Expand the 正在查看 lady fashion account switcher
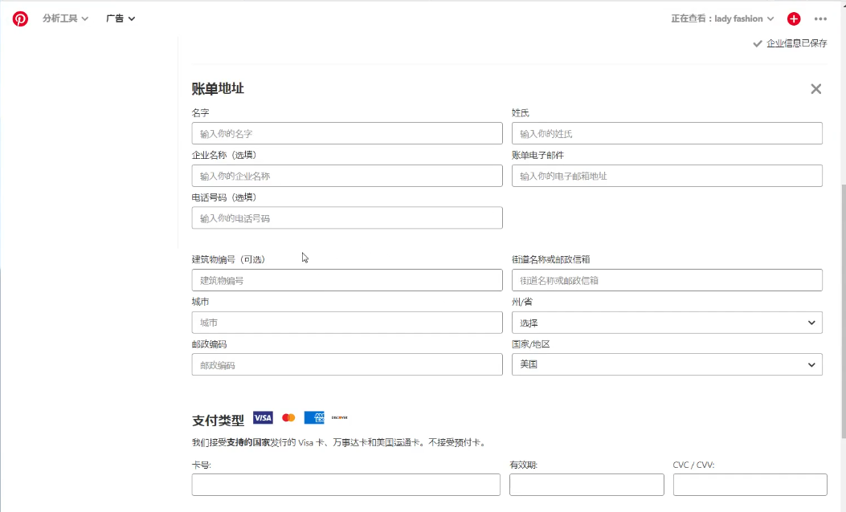The width and height of the screenshot is (846, 512). point(722,18)
